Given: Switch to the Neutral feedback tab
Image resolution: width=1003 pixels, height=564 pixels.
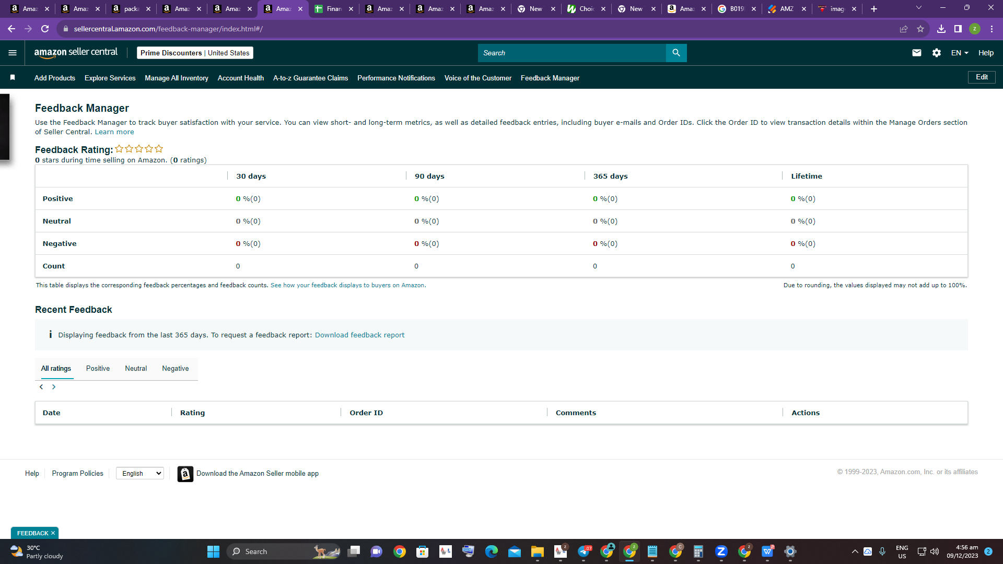Looking at the screenshot, I should [x=136, y=368].
